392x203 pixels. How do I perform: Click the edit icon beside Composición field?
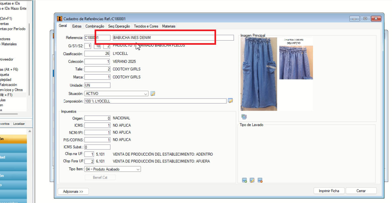[230, 101]
